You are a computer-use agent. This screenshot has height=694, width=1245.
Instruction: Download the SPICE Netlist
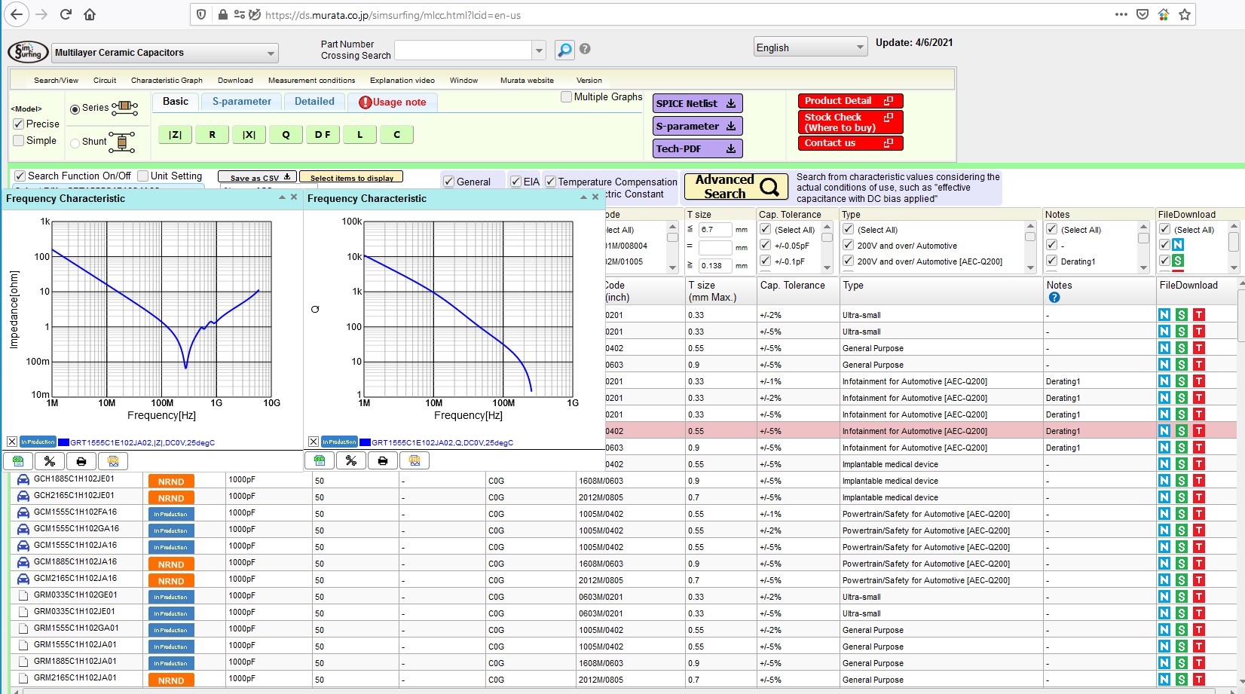(697, 103)
